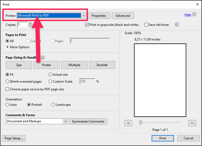Switch to the Booklet tab
The image size is (202, 146).
[x=102, y=65]
